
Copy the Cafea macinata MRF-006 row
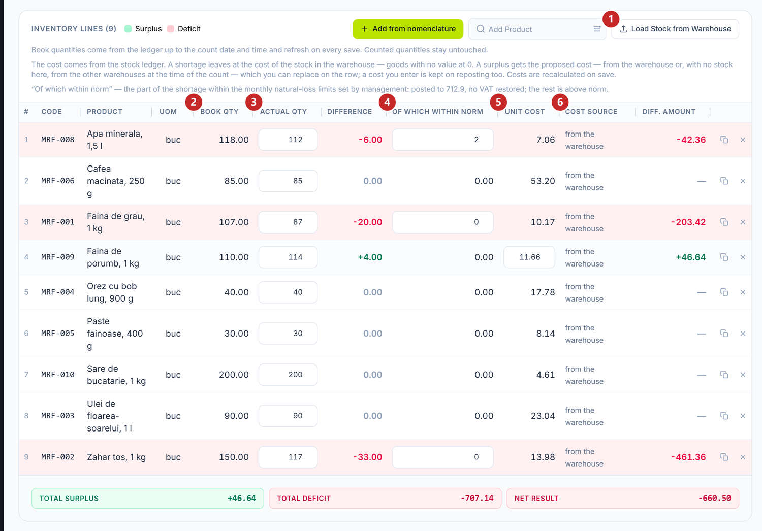click(x=724, y=181)
